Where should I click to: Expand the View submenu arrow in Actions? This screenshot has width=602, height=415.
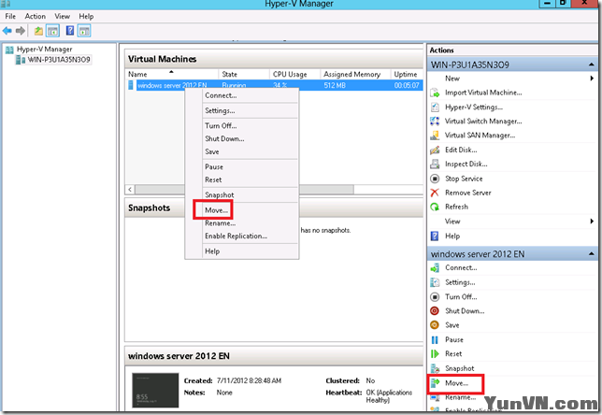pyautogui.click(x=592, y=222)
